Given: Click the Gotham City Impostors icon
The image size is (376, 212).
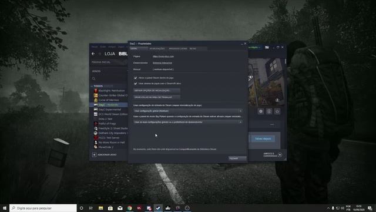Looking at the screenshot, I should point(96,133).
